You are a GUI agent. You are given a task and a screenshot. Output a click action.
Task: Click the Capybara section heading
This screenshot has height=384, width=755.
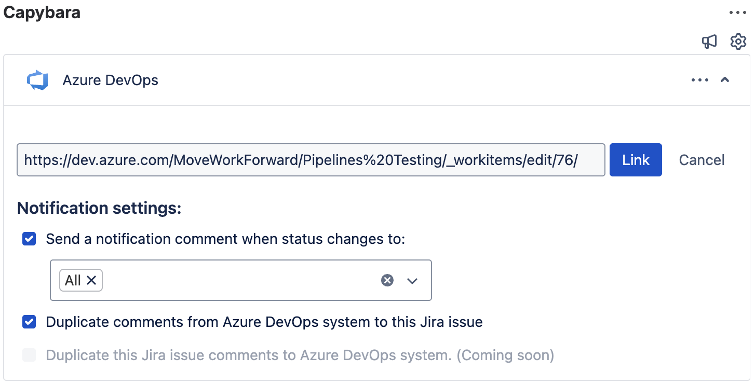click(x=42, y=12)
